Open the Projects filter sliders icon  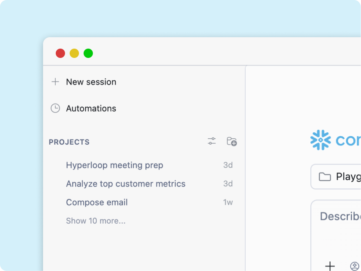point(212,141)
